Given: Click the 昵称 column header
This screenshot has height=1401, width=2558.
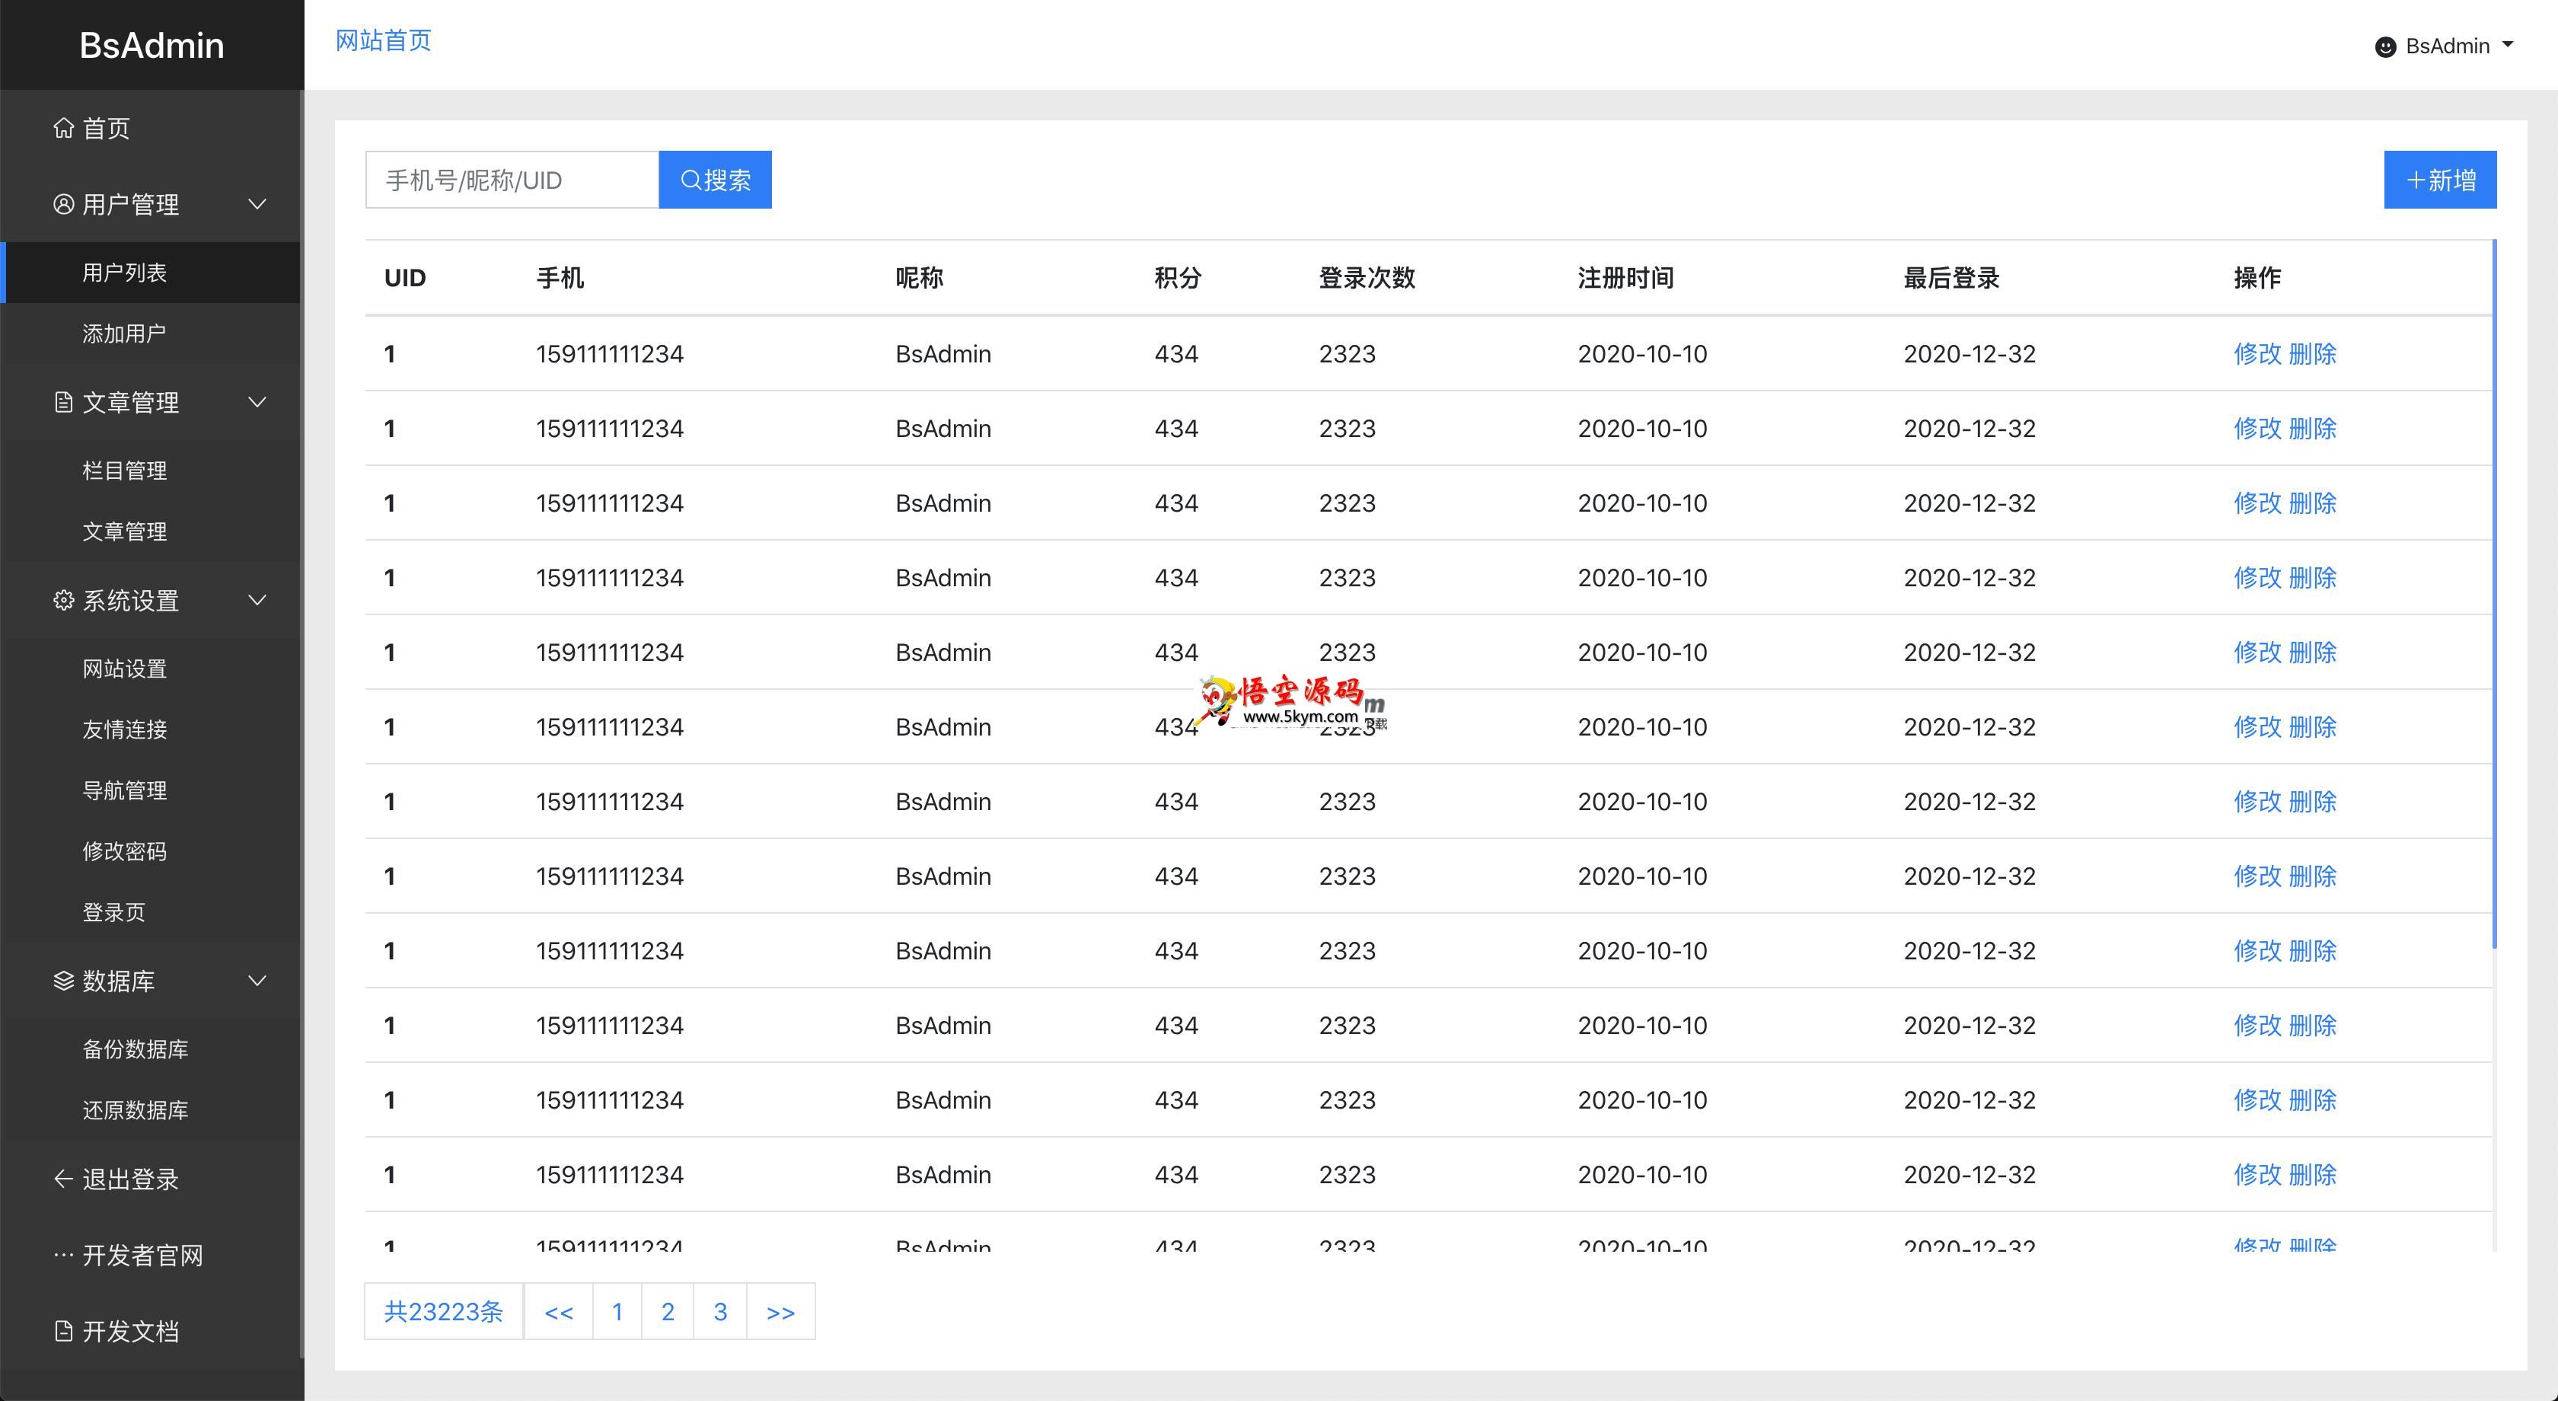Looking at the screenshot, I should click(920, 277).
